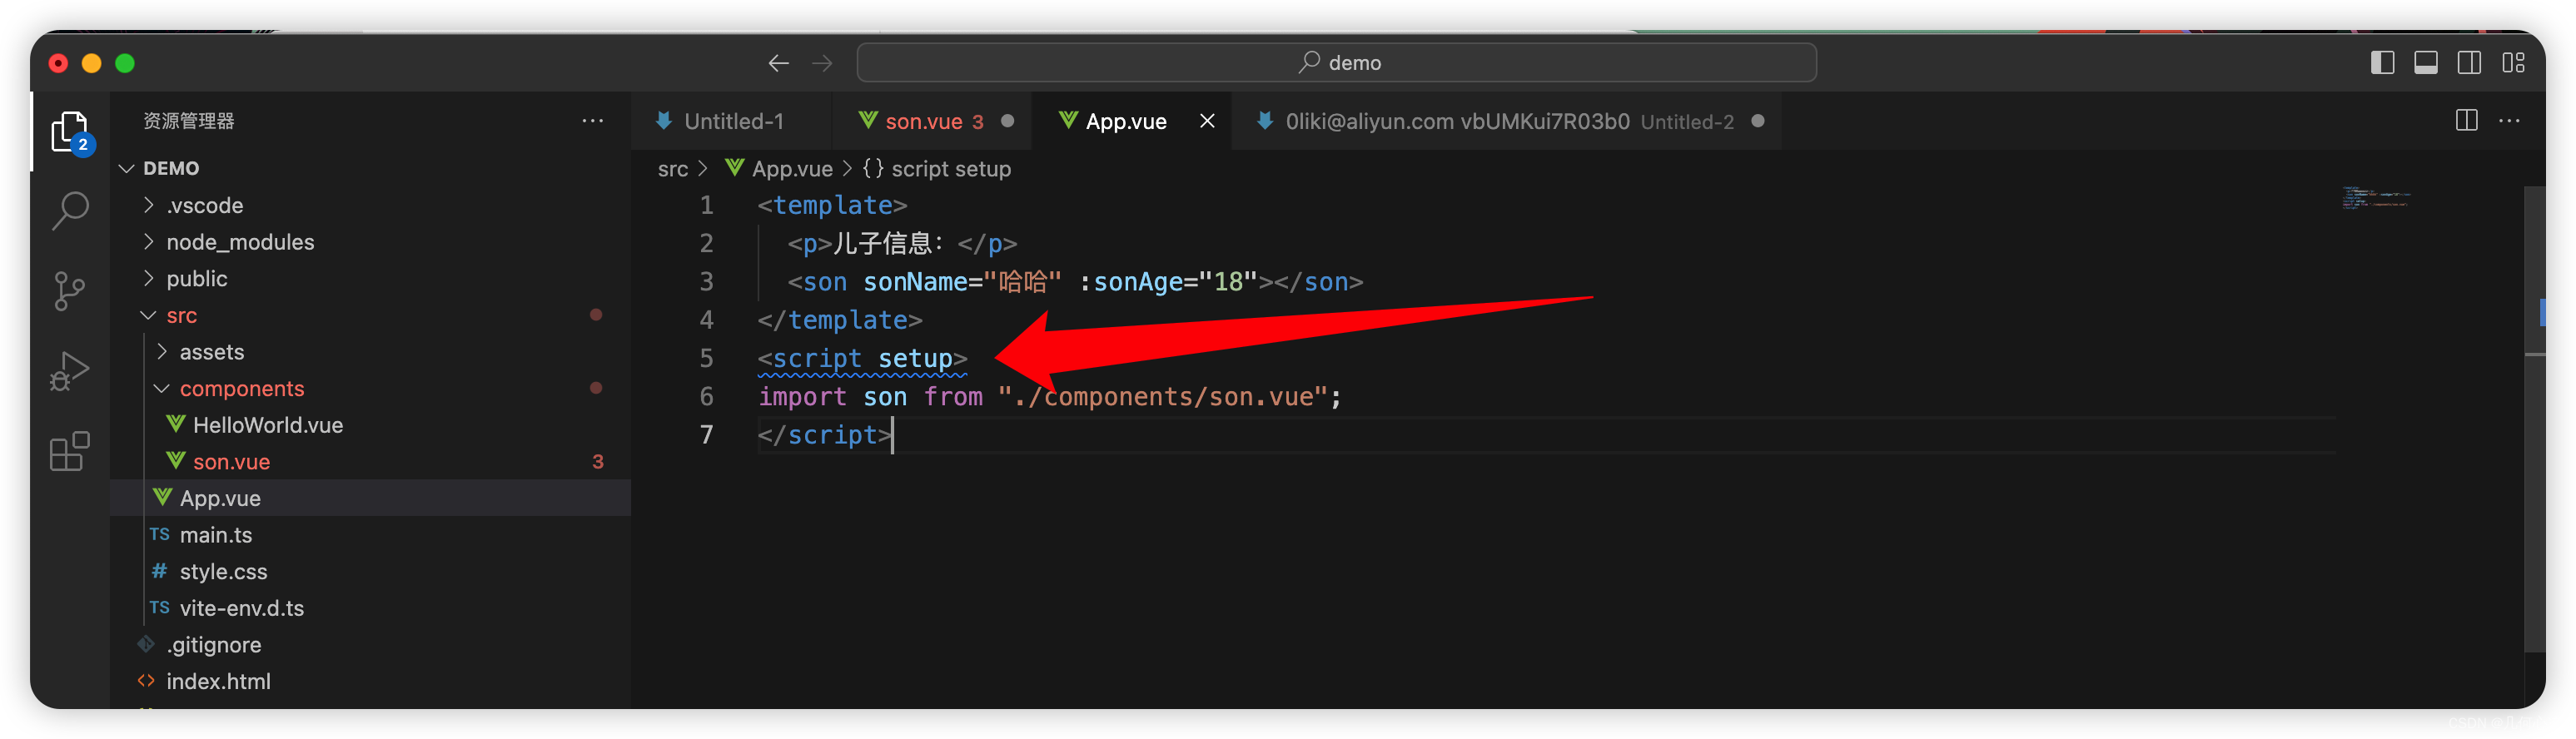Open vite-env.d.ts in the explorer
Image resolution: width=2576 pixels, height=739 pixels.
[370, 608]
